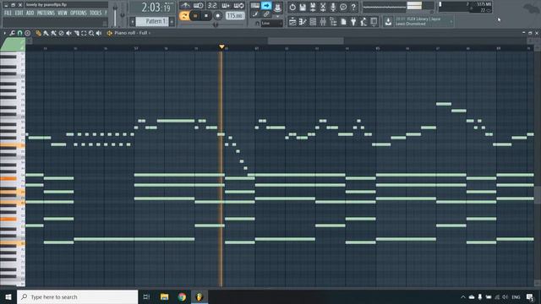Open the piano roll options arrow menu
This screenshot has width=541, height=304.
5,33
